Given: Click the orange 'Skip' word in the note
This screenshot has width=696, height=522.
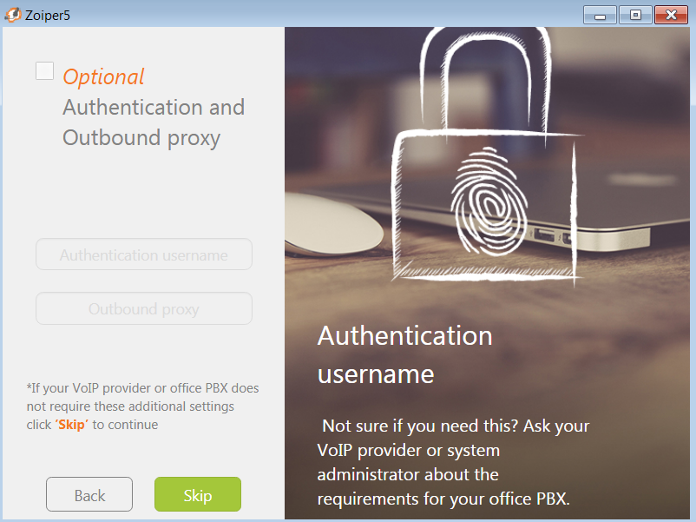Looking at the screenshot, I should [71, 425].
